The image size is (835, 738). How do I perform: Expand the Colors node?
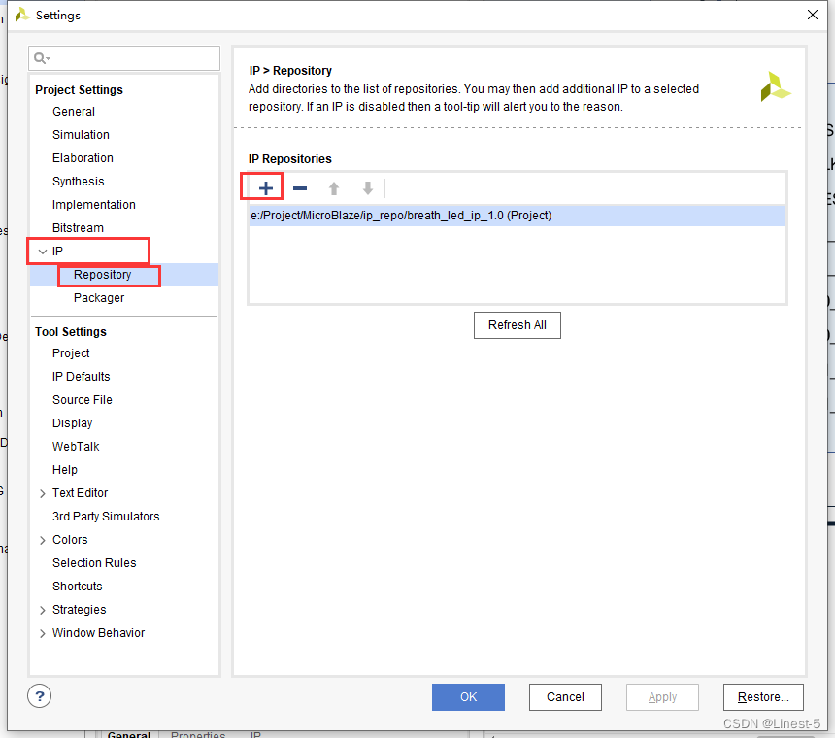point(43,540)
